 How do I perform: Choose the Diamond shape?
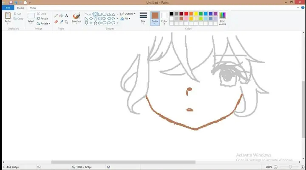(x=91, y=19)
